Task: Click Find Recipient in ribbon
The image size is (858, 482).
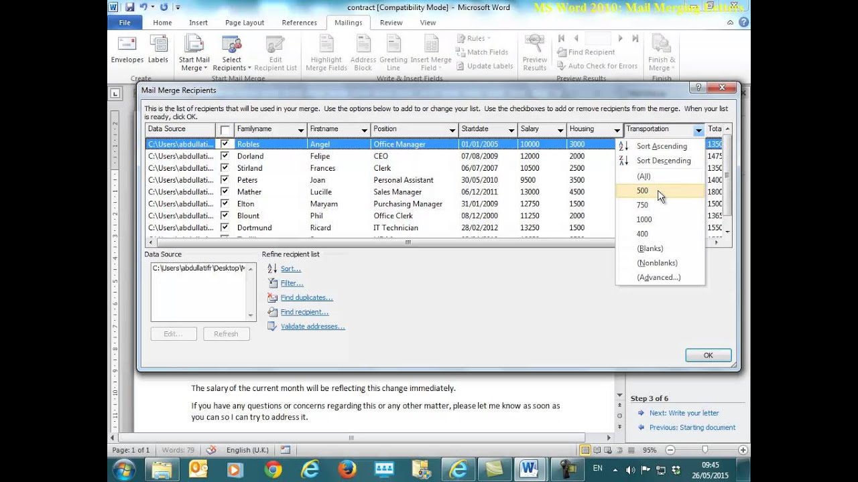Action: (585, 52)
